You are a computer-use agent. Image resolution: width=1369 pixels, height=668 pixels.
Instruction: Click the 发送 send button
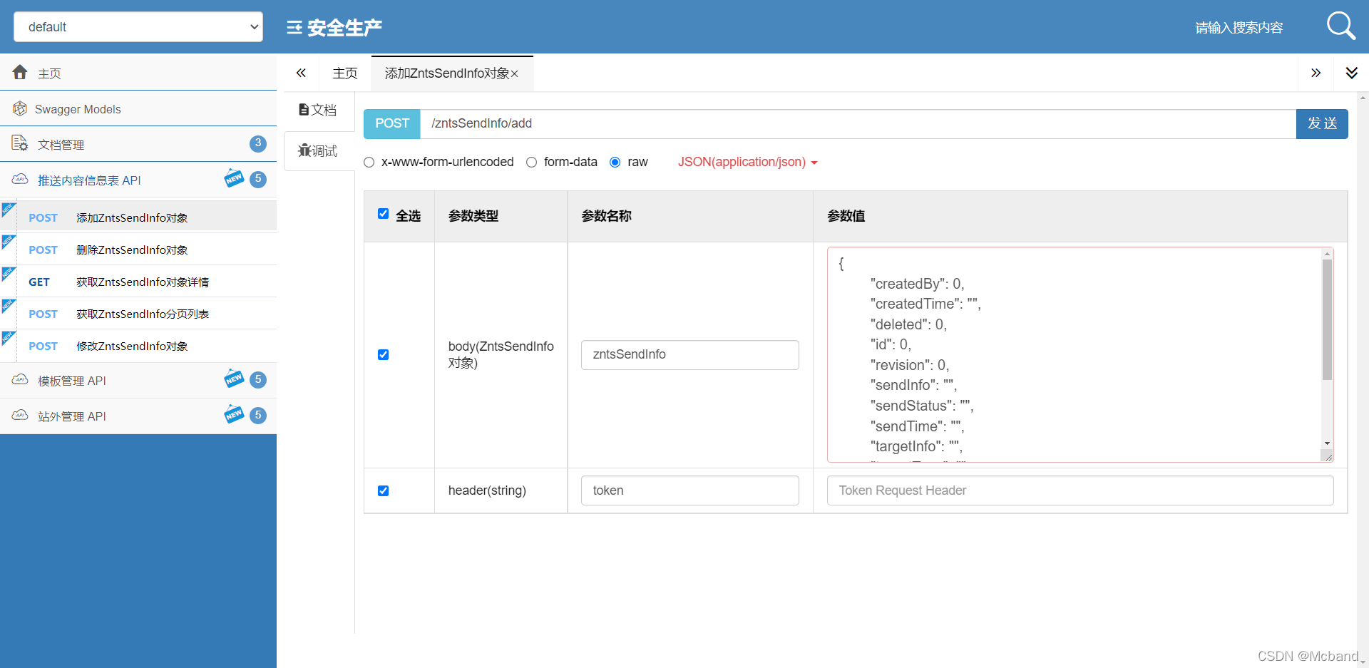(x=1322, y=123)
